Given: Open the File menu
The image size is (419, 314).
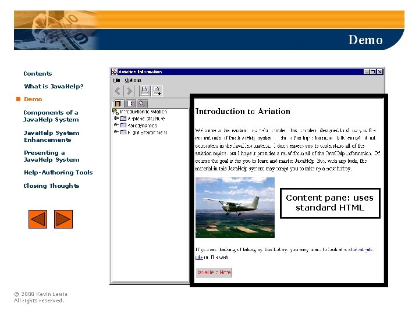Looking at the screenshot, I should click(x=116, y=80).
